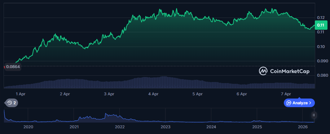This screenshot has height=134, width=330.
Task: Select the 3 Apr date label
Action: 109,94
